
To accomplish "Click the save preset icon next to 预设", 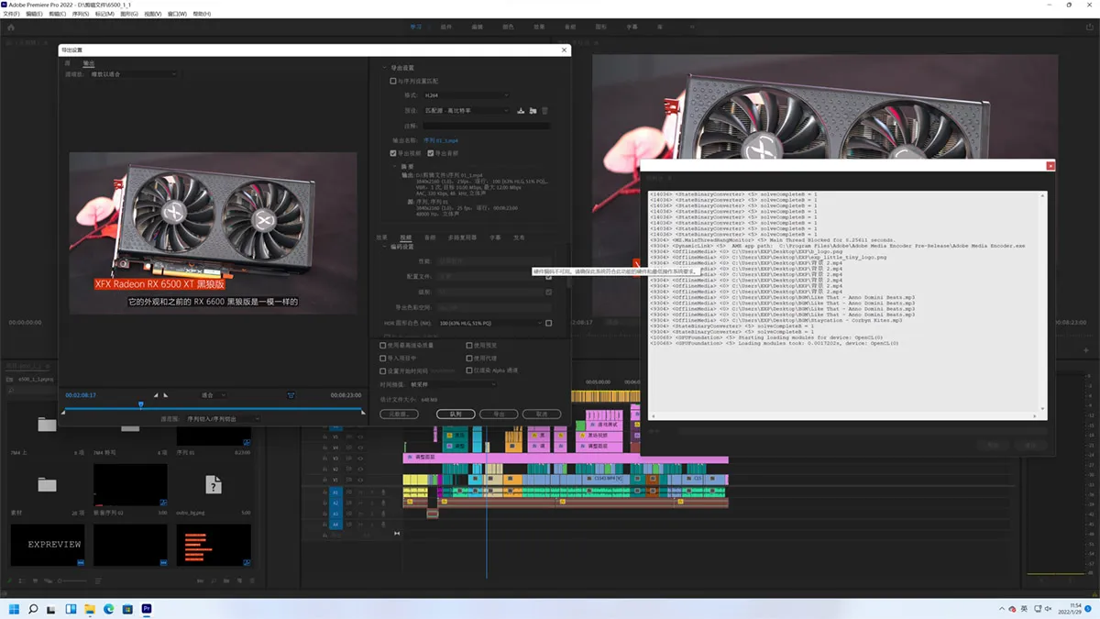I will (x=521, y=111).
